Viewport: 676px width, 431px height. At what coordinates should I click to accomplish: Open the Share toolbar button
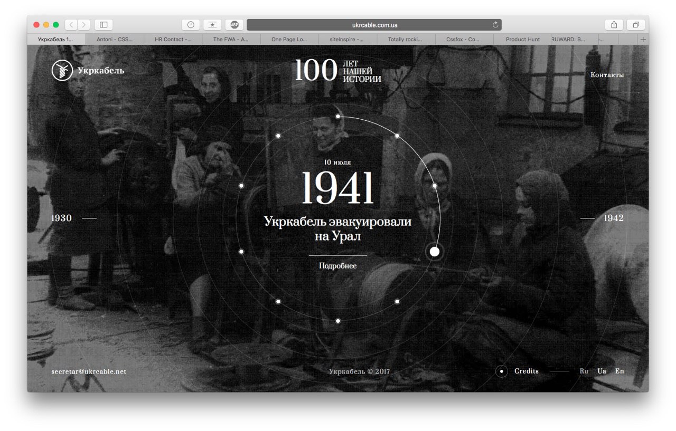click(614, 25)
